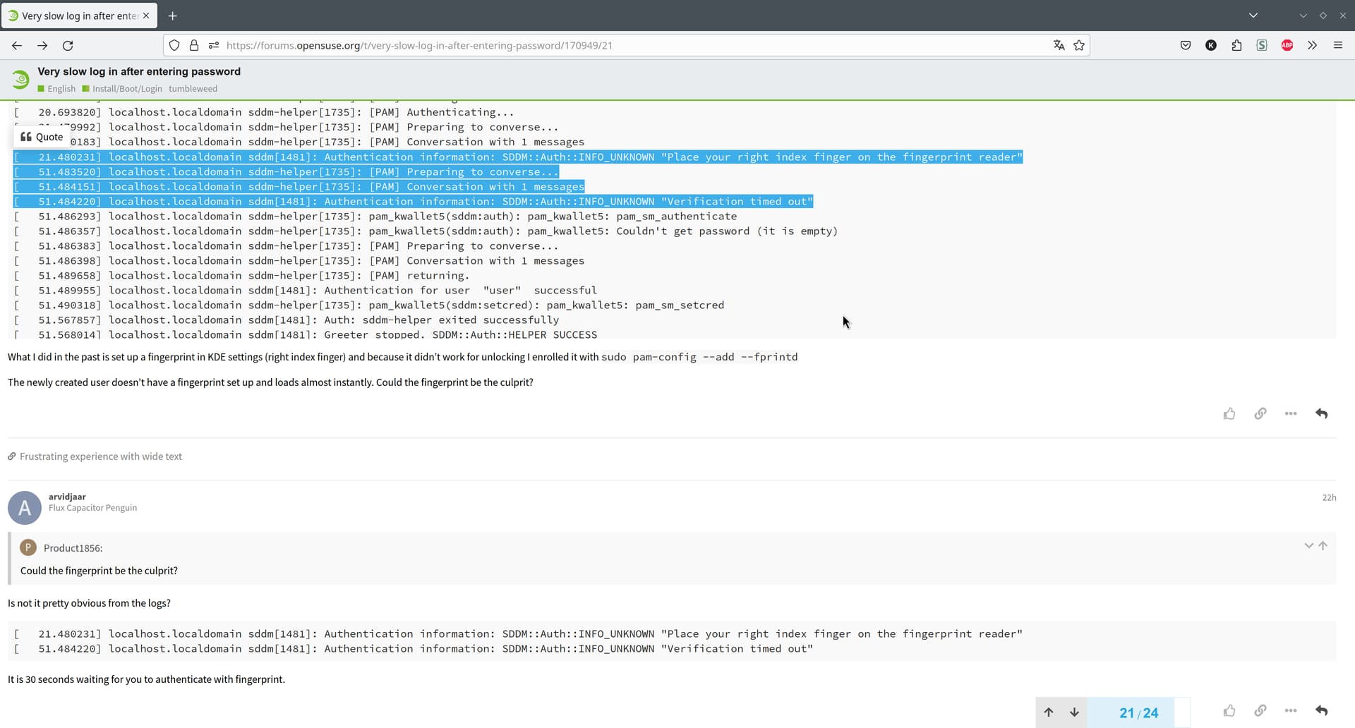Show more actions on arvidjaar's post

tap(1291, 710)
